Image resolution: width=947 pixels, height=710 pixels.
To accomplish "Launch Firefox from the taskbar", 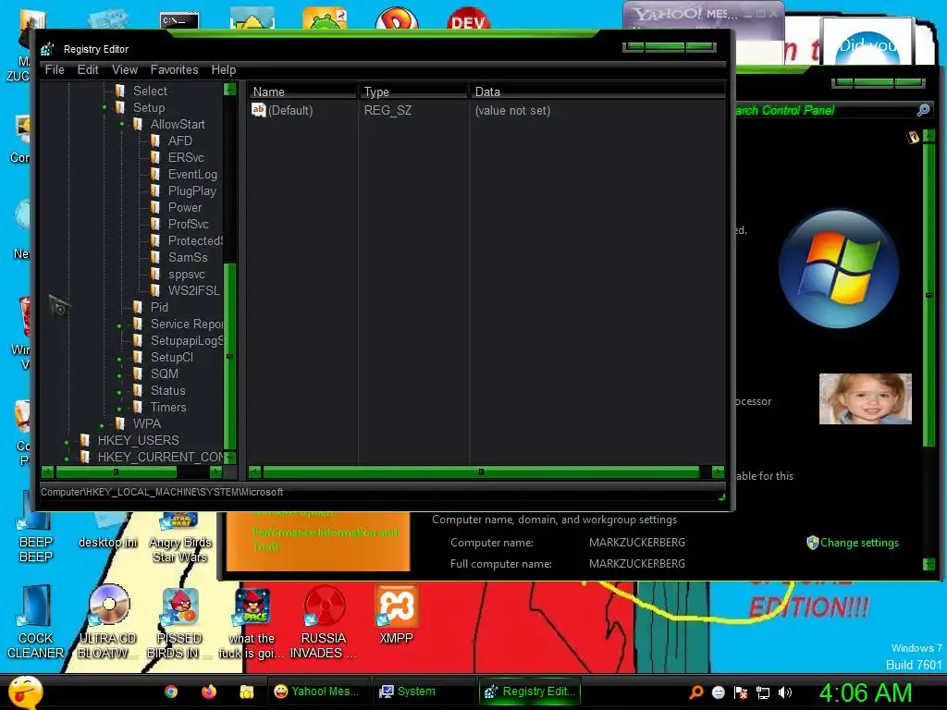I will click(209, 692).
